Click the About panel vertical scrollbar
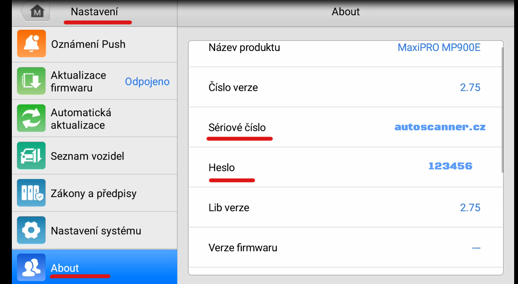518x284 pixels. (x=502, y=110)
